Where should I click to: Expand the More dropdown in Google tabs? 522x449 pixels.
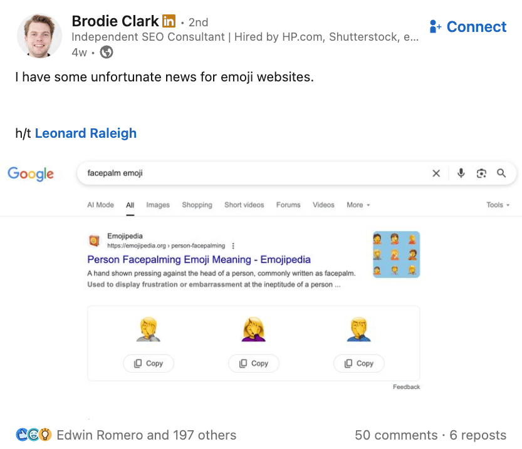click(x=358, y=205)
